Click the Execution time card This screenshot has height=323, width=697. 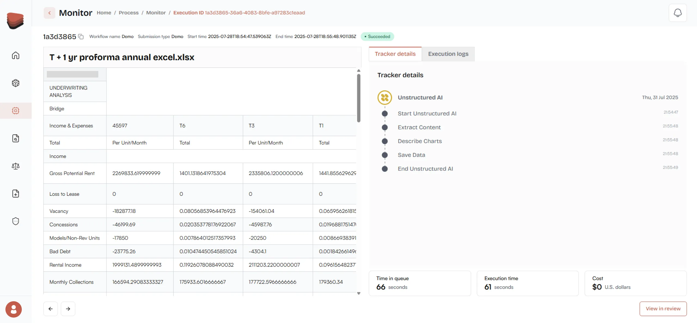click(x=527, y=283)
